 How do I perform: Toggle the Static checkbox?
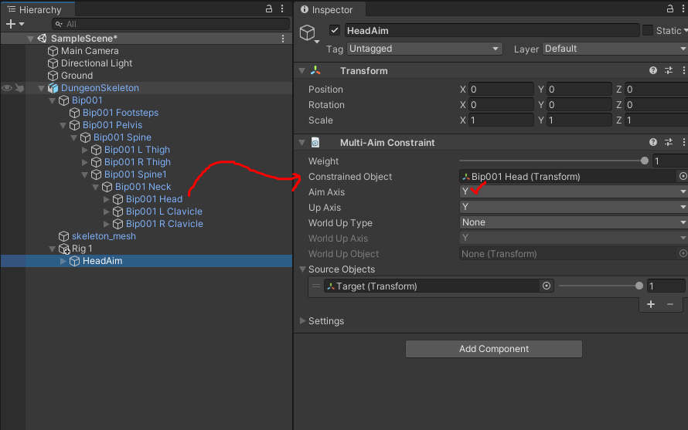648,30
